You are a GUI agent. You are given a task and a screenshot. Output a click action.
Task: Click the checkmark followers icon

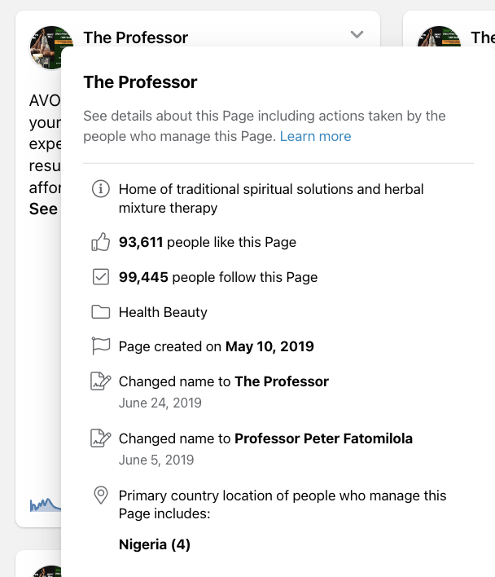(x=101, y=277)
